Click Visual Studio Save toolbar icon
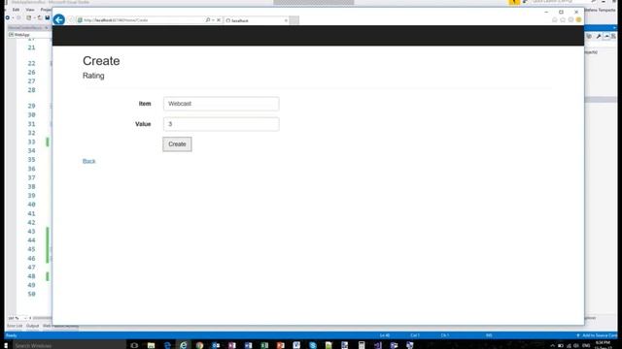The height and width of the screenshot is (349, 622). 48,17
